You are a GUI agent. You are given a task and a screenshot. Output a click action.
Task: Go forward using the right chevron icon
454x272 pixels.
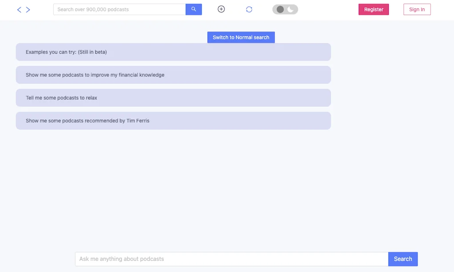(28, 9)
